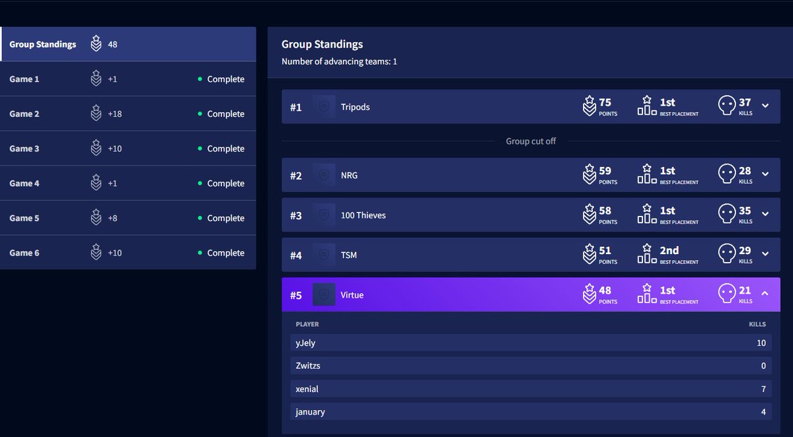Click the points badge icon in 100 Thieves row
The image size is (793, 437).
pos(589,215)
